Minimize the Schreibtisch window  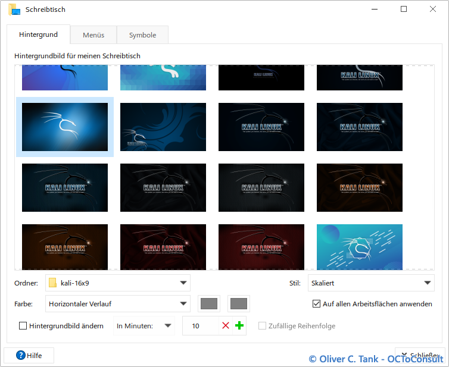pyautogui.click(x=375, y=9)
